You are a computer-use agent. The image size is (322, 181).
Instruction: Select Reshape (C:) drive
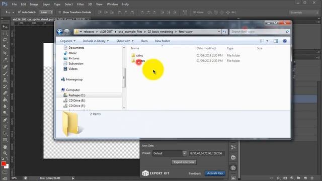pos(76,95)
